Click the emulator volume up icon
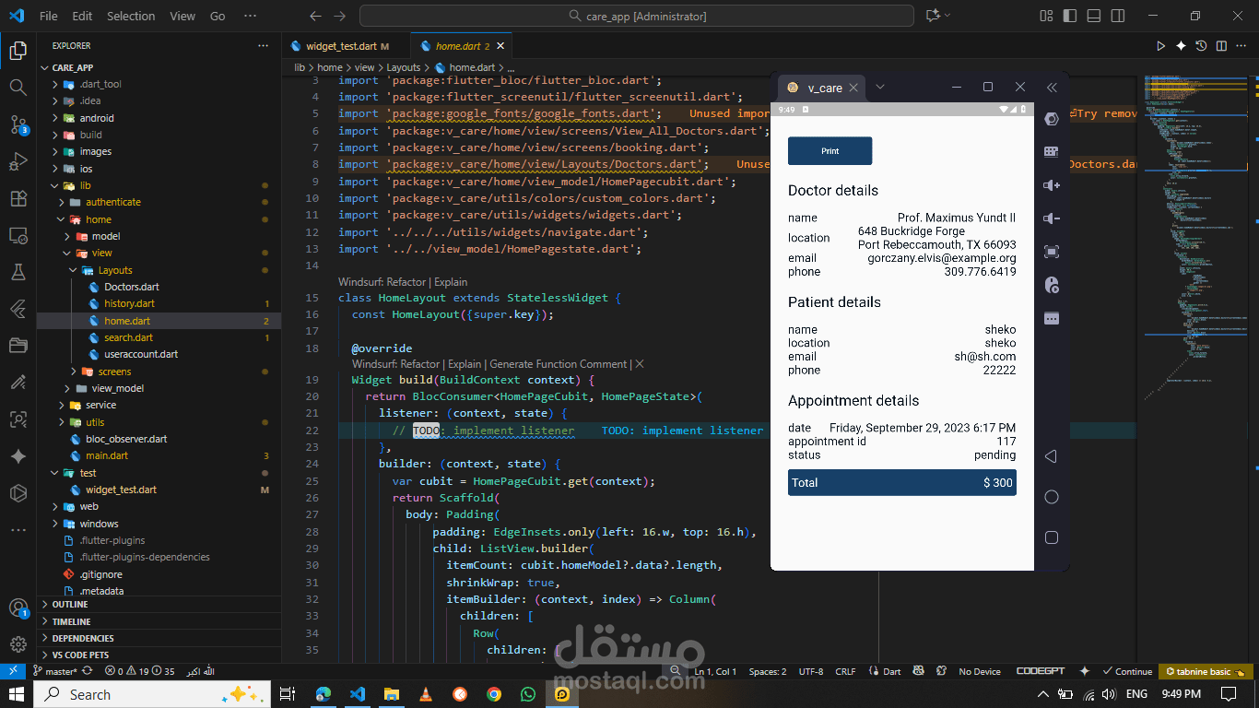Image resolution: width=1259 pixels, height=708 pixels. pos(1052,184)
